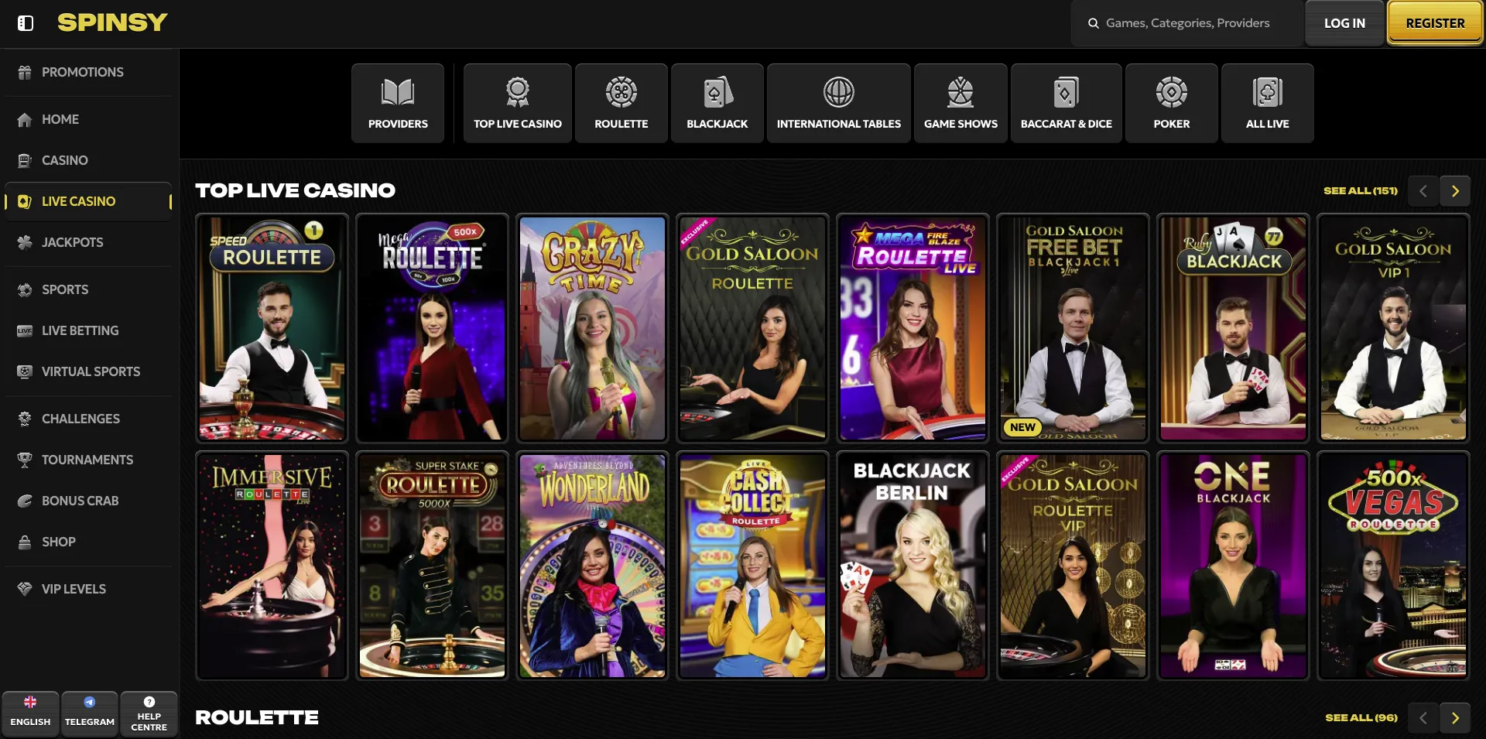Open Ruby Blackjack game
Screen dimensions: 1486x739
pos(1233,328)
